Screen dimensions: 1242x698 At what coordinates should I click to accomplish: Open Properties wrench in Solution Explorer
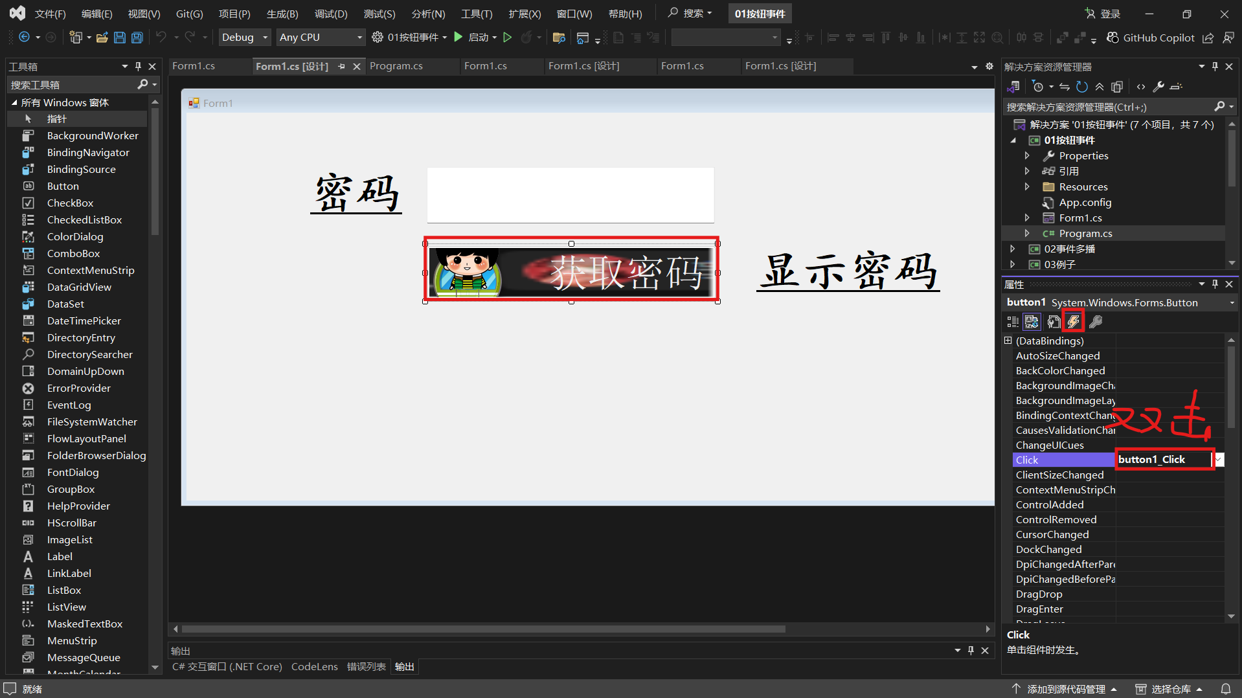pyautogui.click(x=1158, y=87)
